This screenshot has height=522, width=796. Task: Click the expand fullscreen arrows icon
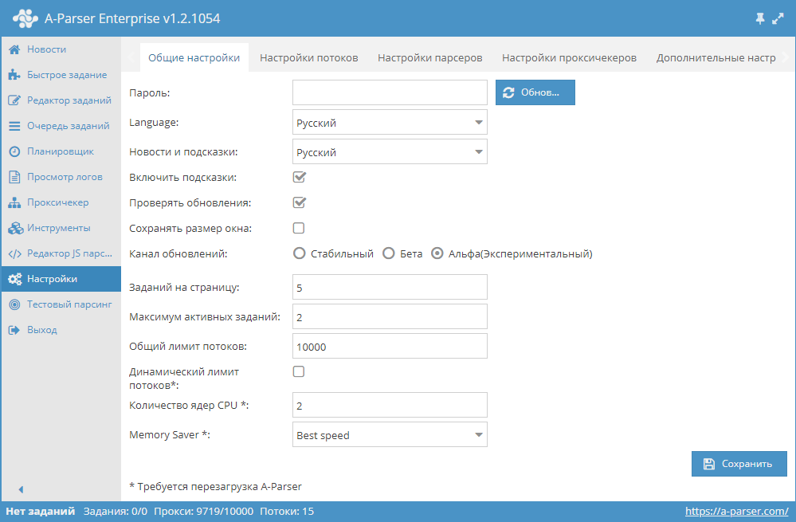[x=778, y=19]
